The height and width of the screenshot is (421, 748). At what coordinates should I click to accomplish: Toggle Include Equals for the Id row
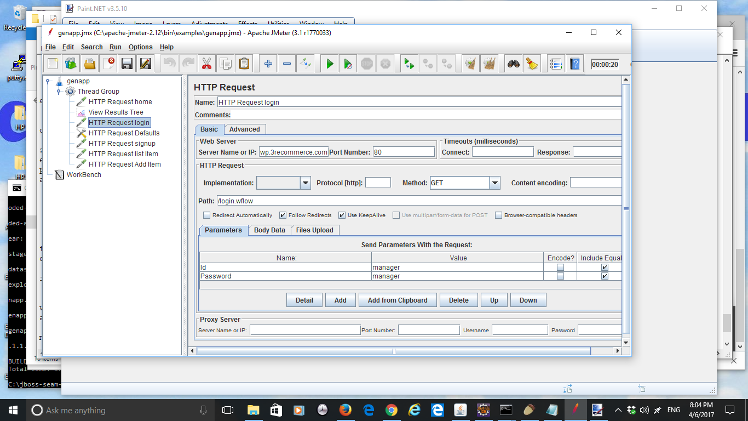605,268
